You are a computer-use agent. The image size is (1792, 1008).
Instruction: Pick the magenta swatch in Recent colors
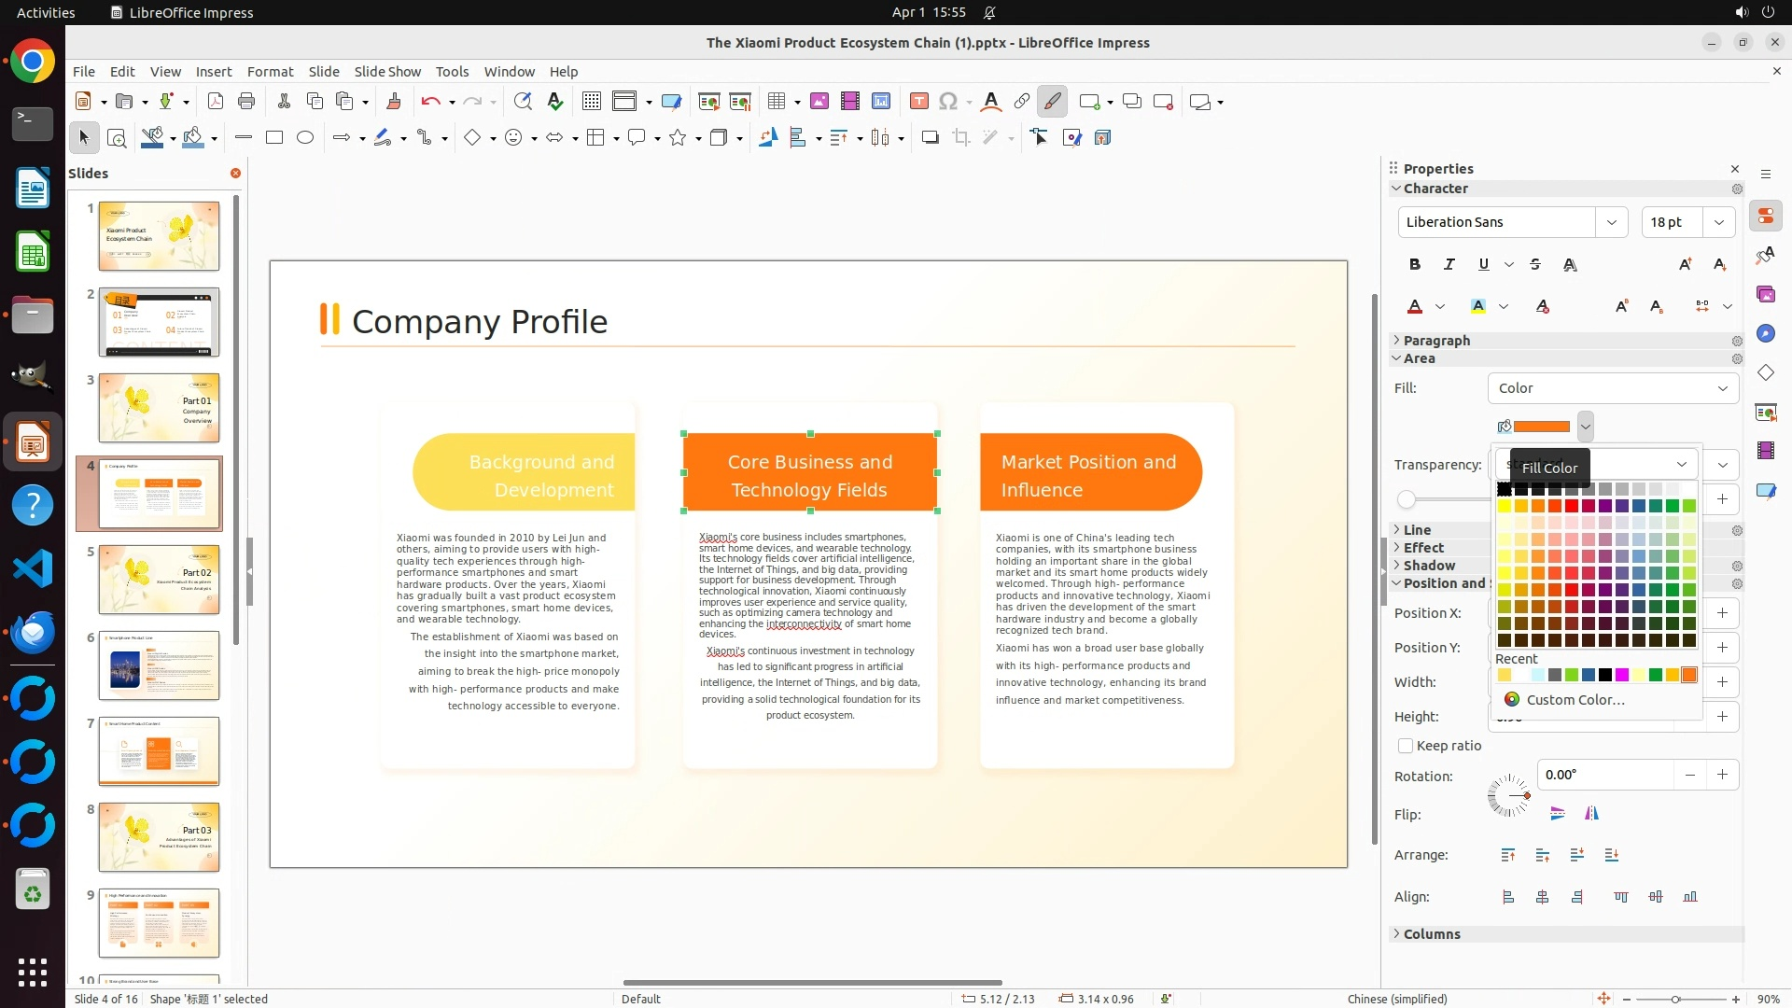1622,676
